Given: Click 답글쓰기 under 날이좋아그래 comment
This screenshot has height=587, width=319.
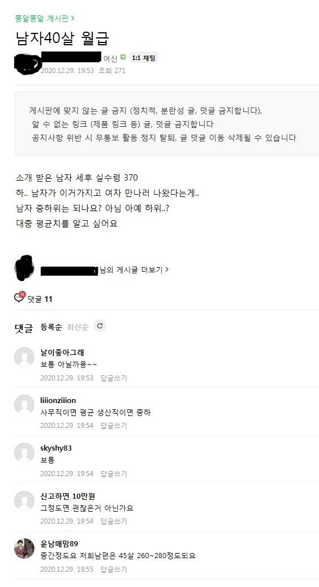Looking at the screenshot, I should point(114,378).
